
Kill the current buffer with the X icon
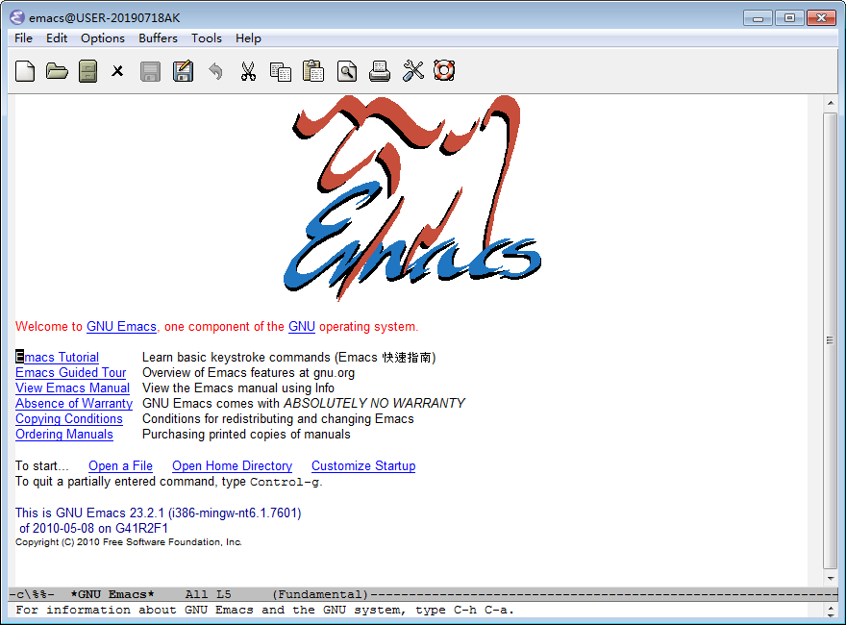(x=117, y=71)
